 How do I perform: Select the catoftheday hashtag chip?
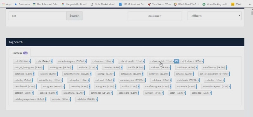tap(215, 67)
